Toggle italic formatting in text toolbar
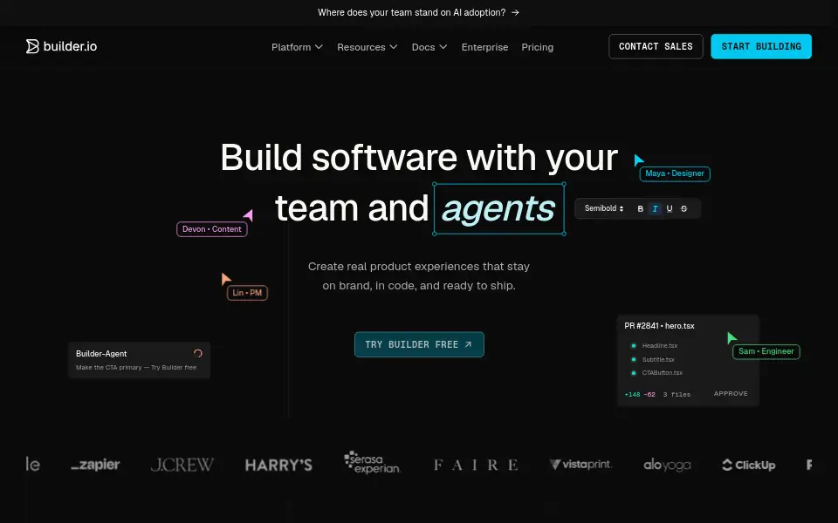Screen dimensions: 838x523 coord(655,208)
